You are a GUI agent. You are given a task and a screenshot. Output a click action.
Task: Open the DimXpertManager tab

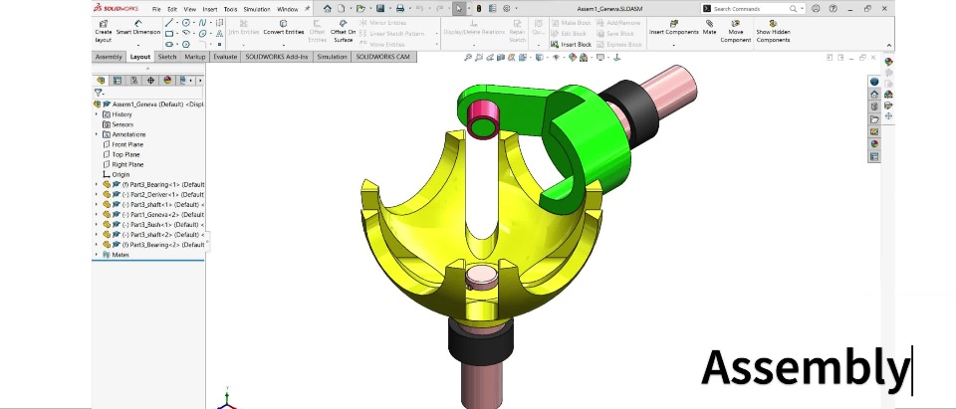point(150,80)
